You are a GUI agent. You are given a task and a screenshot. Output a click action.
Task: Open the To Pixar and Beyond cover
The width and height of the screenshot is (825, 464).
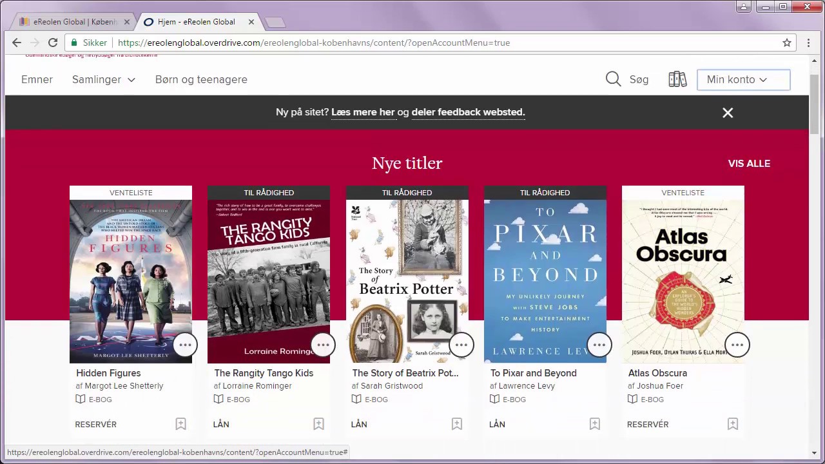pos(545,282)
